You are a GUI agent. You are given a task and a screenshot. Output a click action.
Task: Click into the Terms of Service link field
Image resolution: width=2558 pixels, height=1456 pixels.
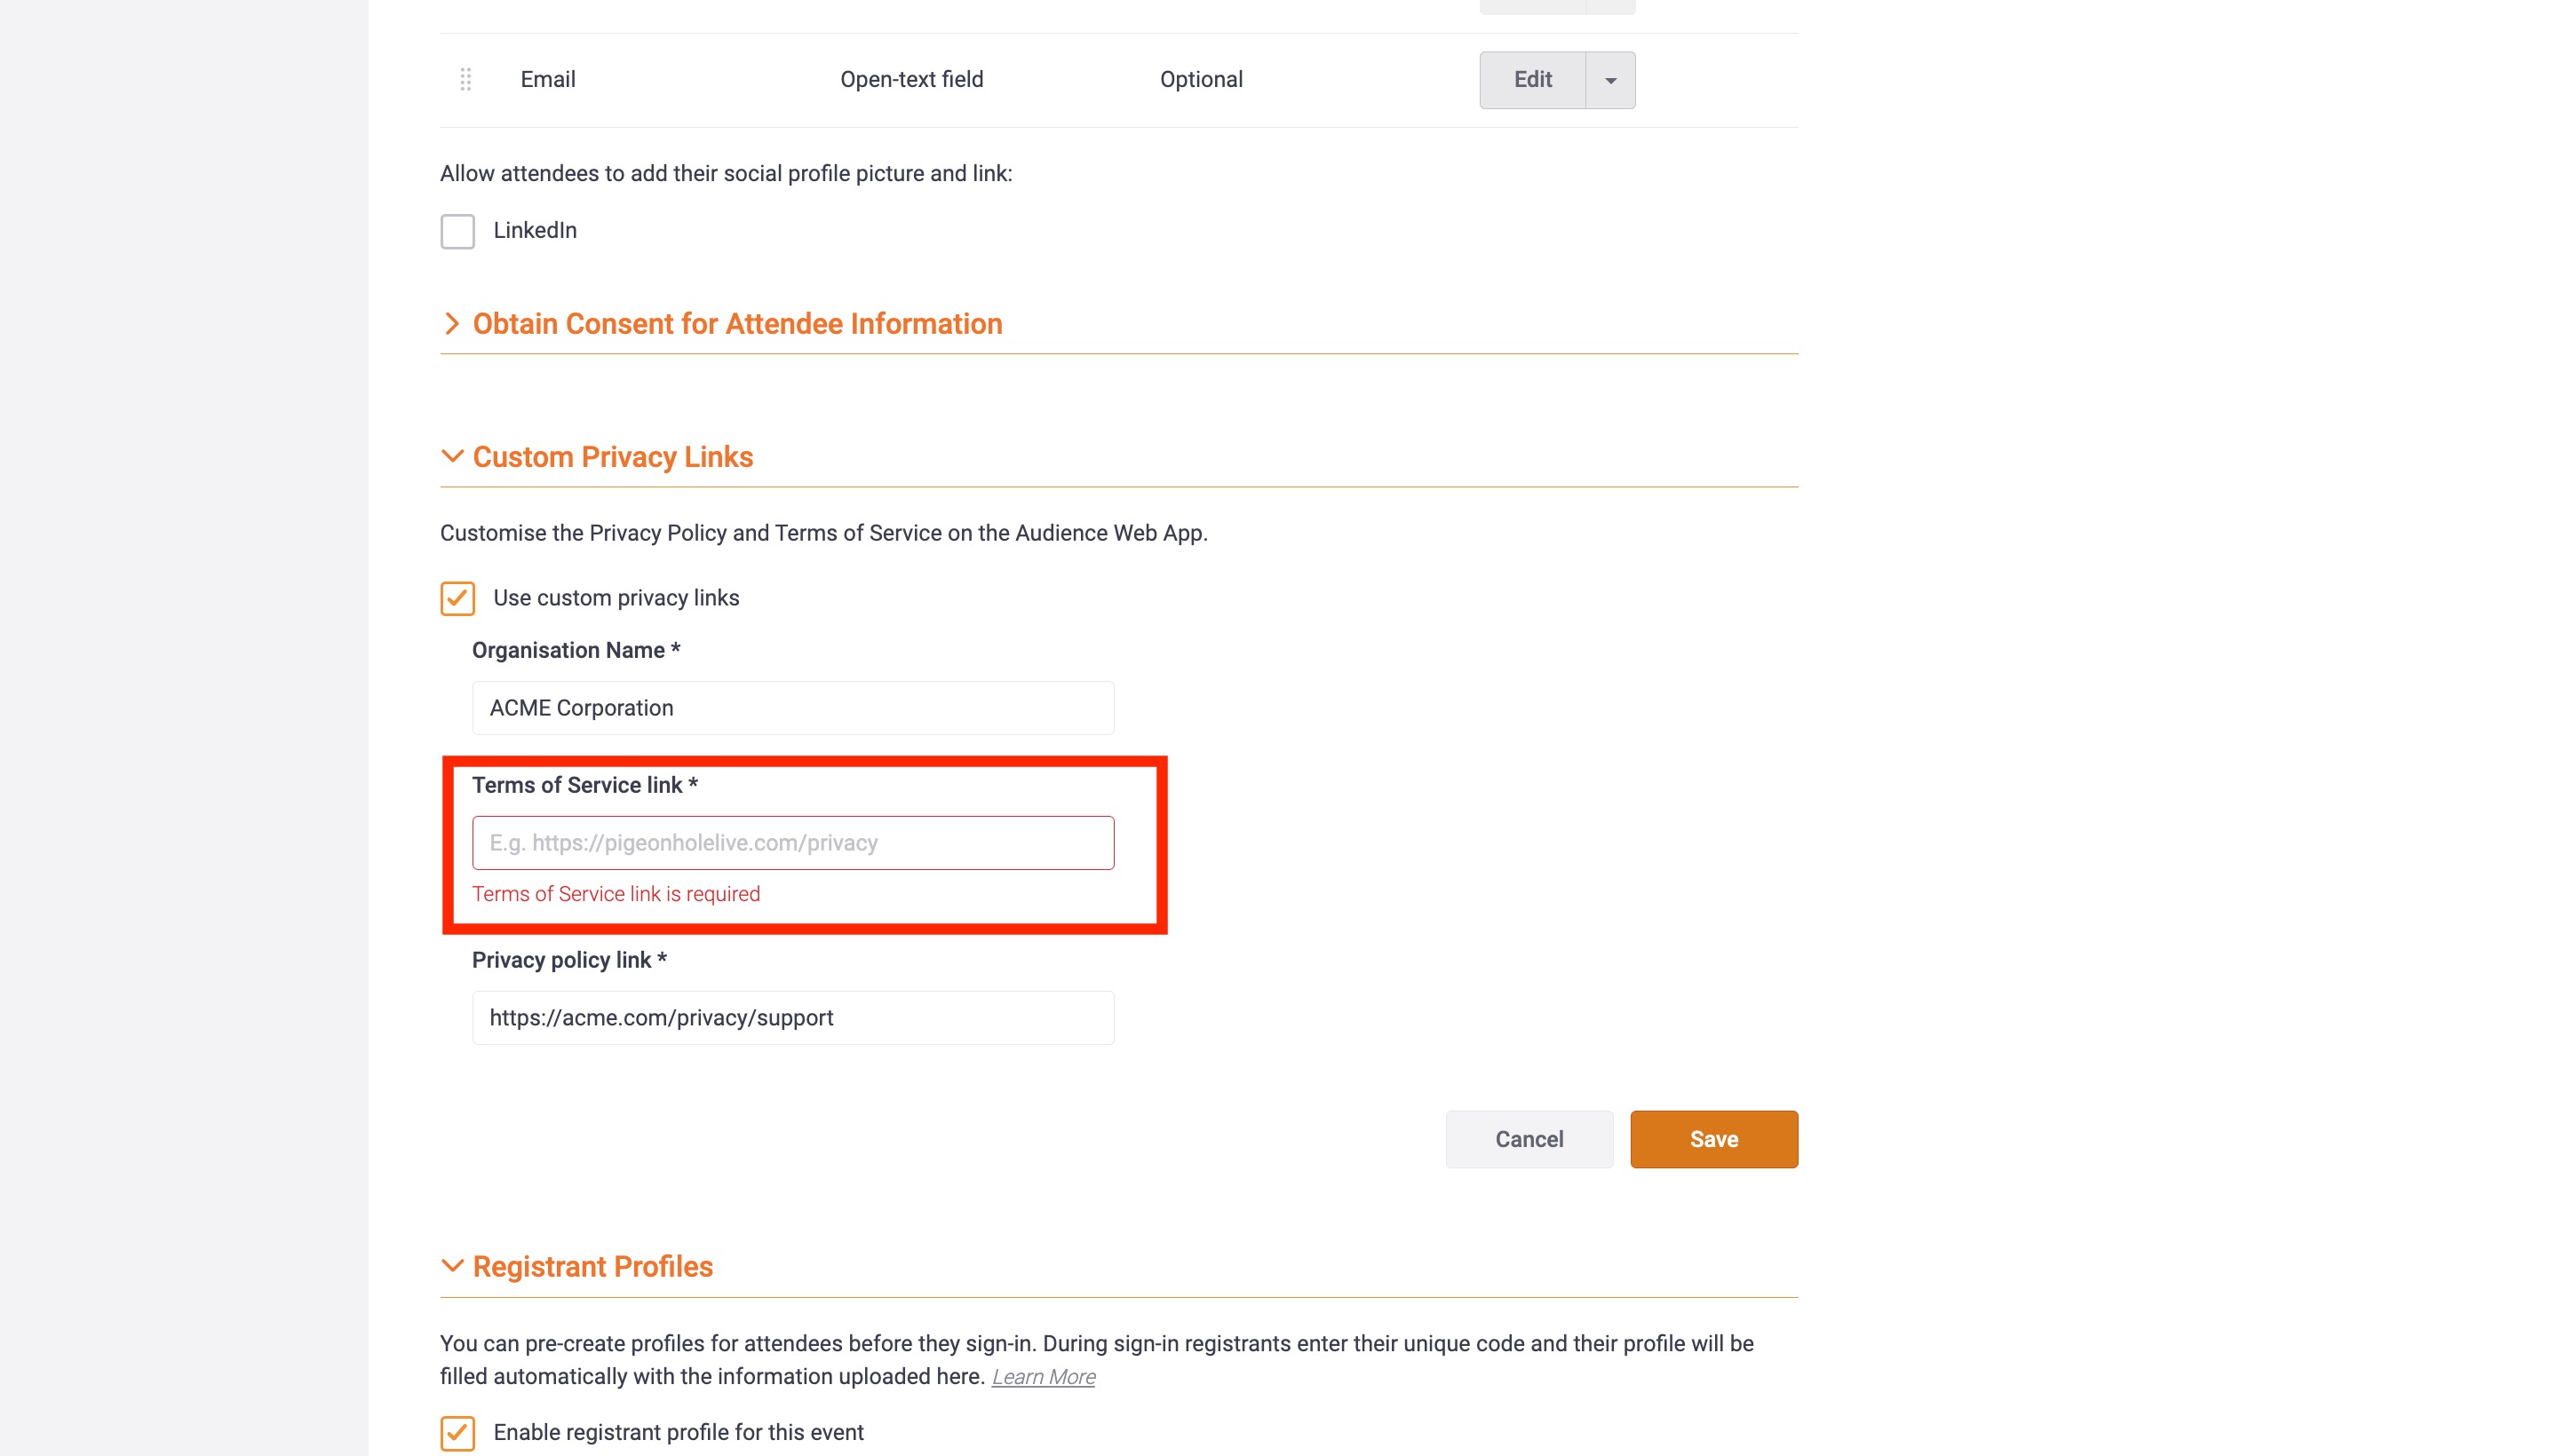click(792, 843)
